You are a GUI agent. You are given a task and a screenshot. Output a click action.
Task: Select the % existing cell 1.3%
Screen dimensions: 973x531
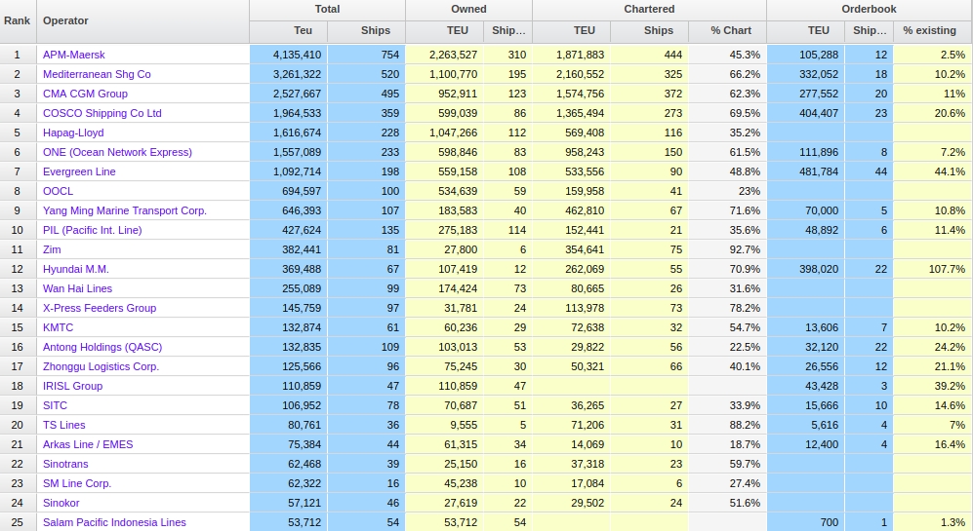933,523
